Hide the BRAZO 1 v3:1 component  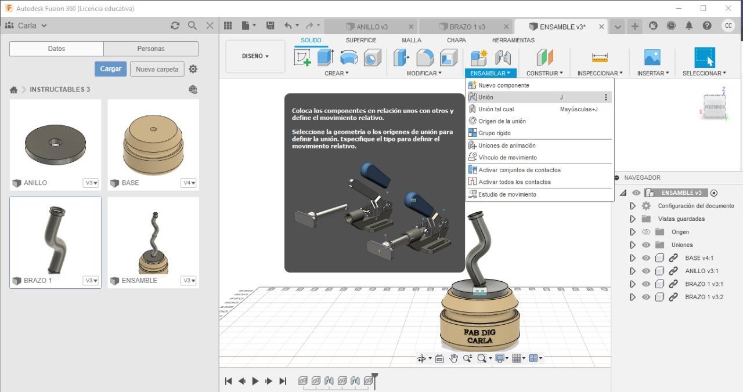pyautogui.click(x=646, y=284)
